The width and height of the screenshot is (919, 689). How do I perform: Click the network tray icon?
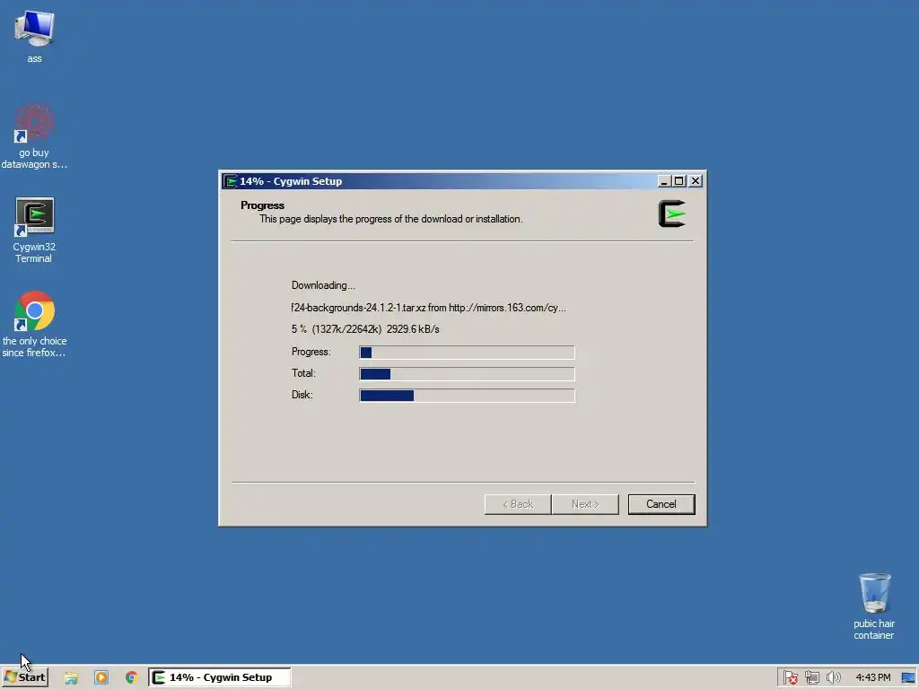click(x=811, y=678)
